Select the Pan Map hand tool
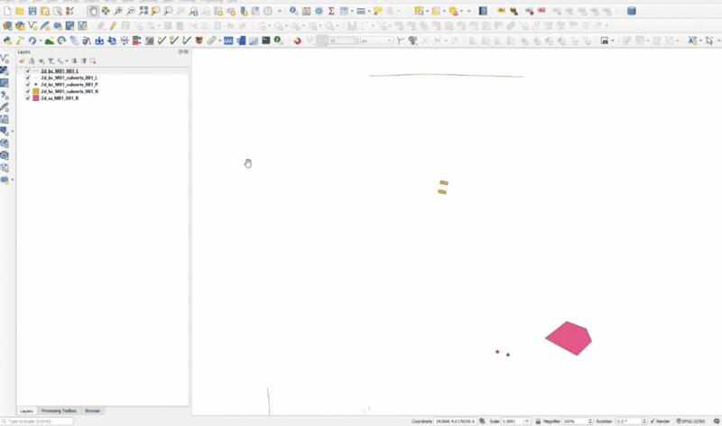 94,11
